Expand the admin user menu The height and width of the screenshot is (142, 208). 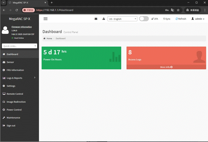click(198, 19)
